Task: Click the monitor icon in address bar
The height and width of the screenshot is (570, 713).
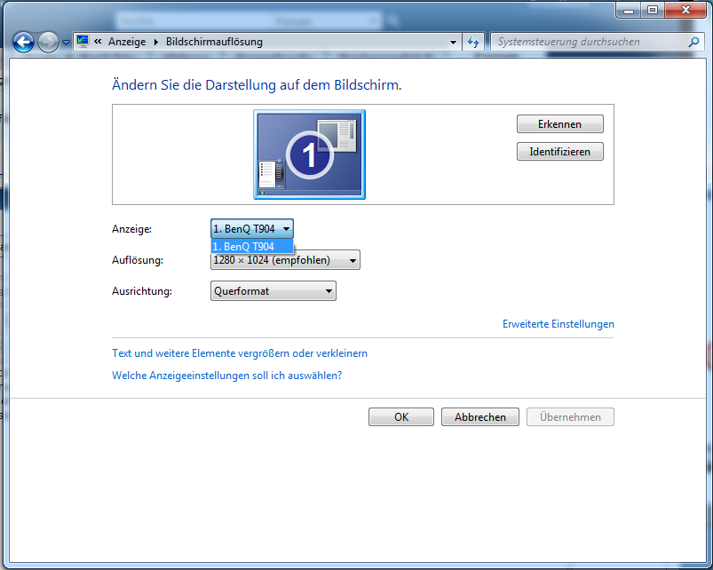Action: click(83, 42)
